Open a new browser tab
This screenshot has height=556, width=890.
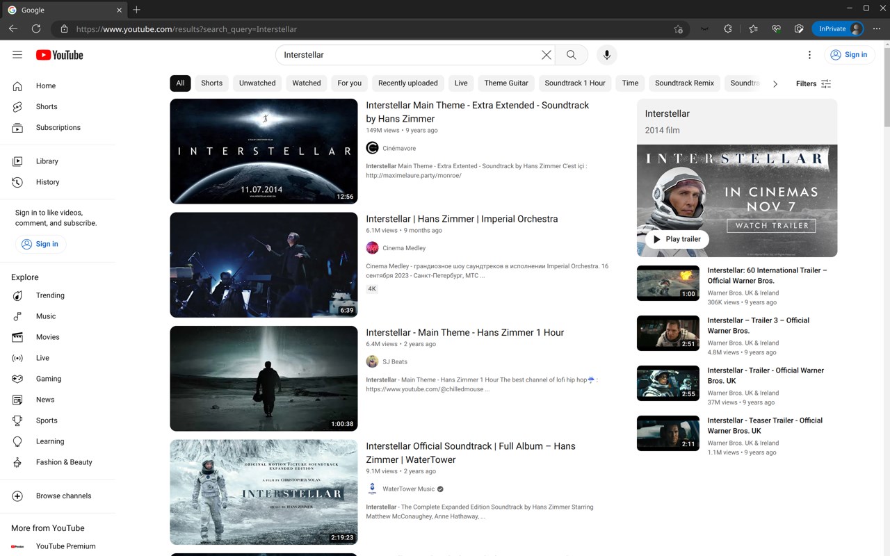(136, 10)
